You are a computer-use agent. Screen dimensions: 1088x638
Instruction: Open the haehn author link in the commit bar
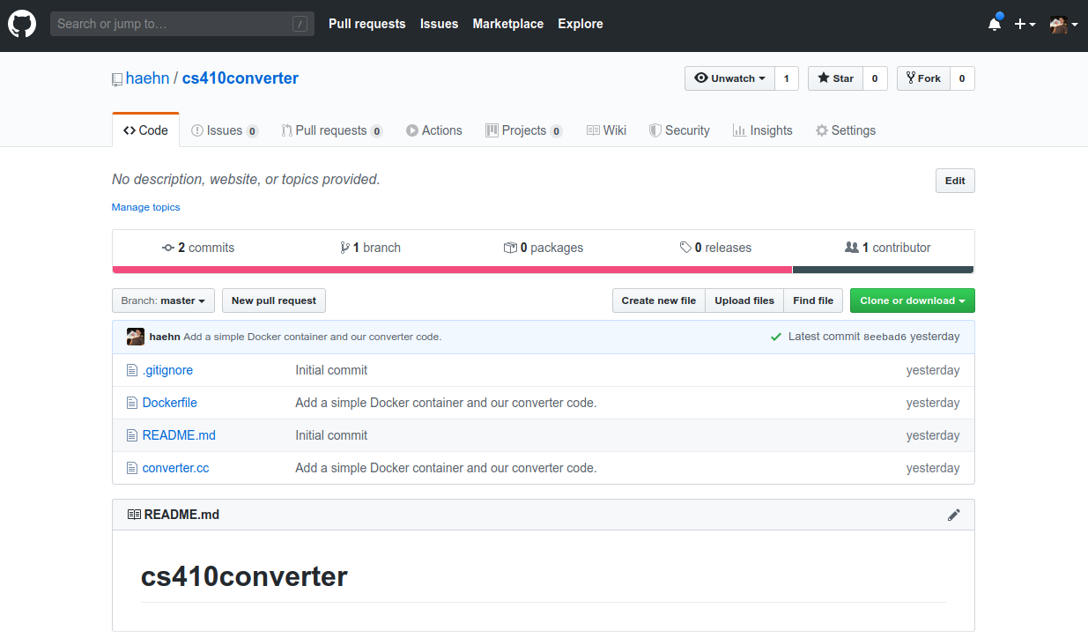click(165, 337)
